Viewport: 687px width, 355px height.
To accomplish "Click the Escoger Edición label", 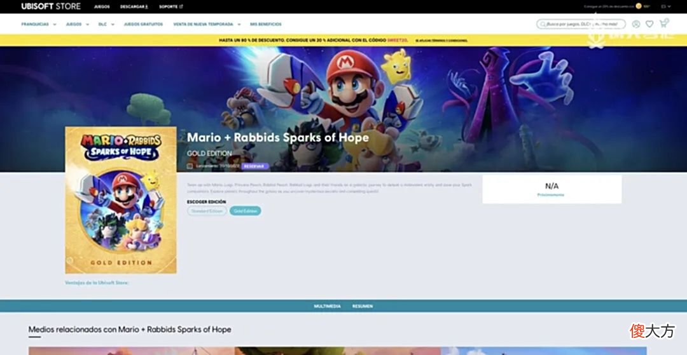I will coord(206,202).
